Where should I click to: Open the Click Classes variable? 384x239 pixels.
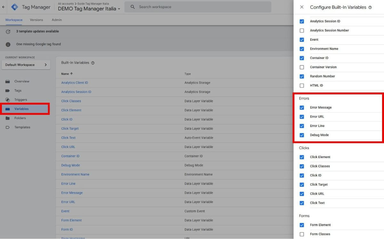[71, 101]
